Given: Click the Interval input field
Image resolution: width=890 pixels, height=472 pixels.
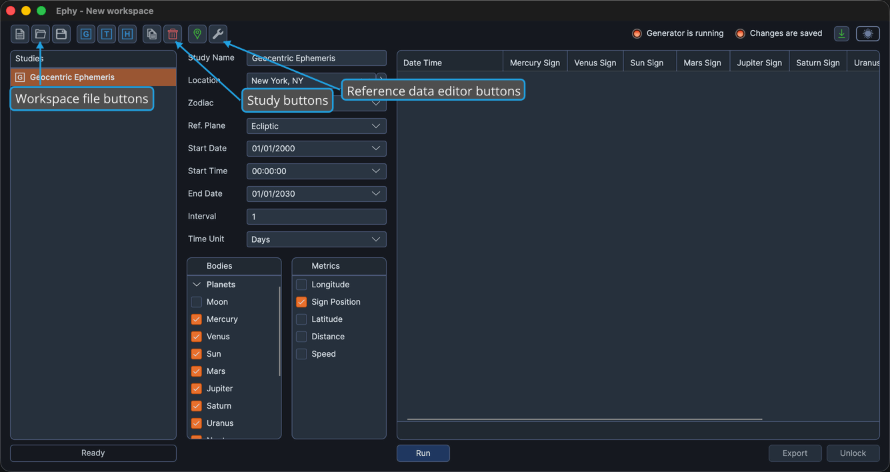Looking at the screenshot, I should tap(316, 217).
